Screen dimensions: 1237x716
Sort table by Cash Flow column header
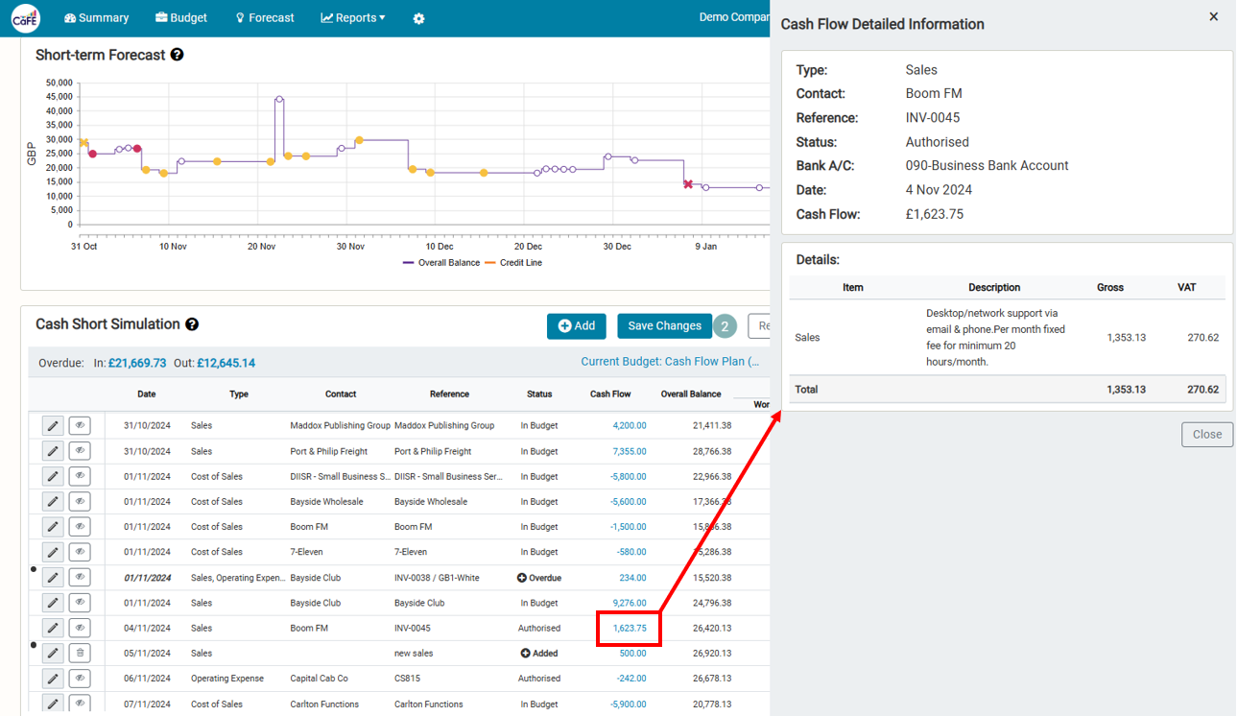[610, 394]
